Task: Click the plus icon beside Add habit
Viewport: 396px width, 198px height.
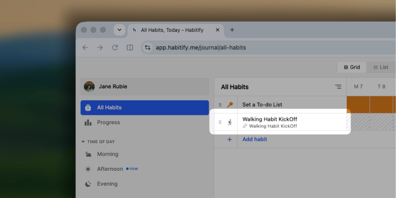Action: (x=229, y=140)
